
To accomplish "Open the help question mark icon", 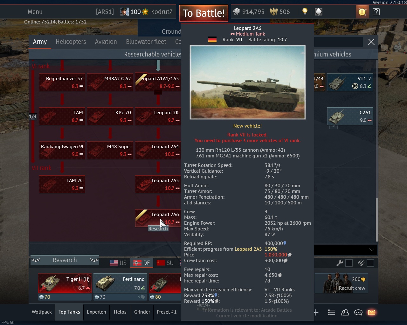I will coord(376,12).
